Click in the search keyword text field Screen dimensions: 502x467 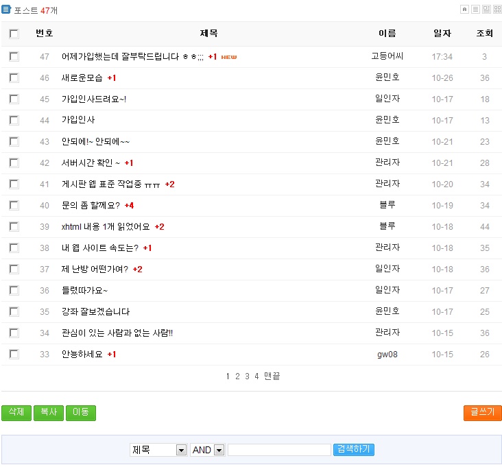(x=279, y=450)
